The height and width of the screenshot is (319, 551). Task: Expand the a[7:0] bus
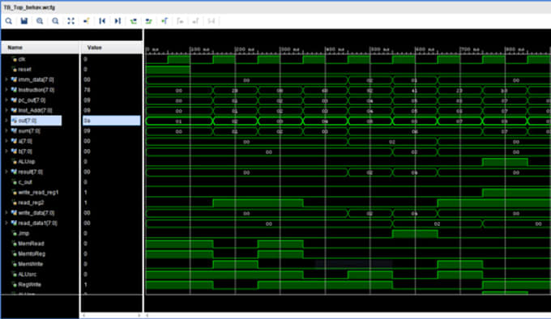(6, 141)
